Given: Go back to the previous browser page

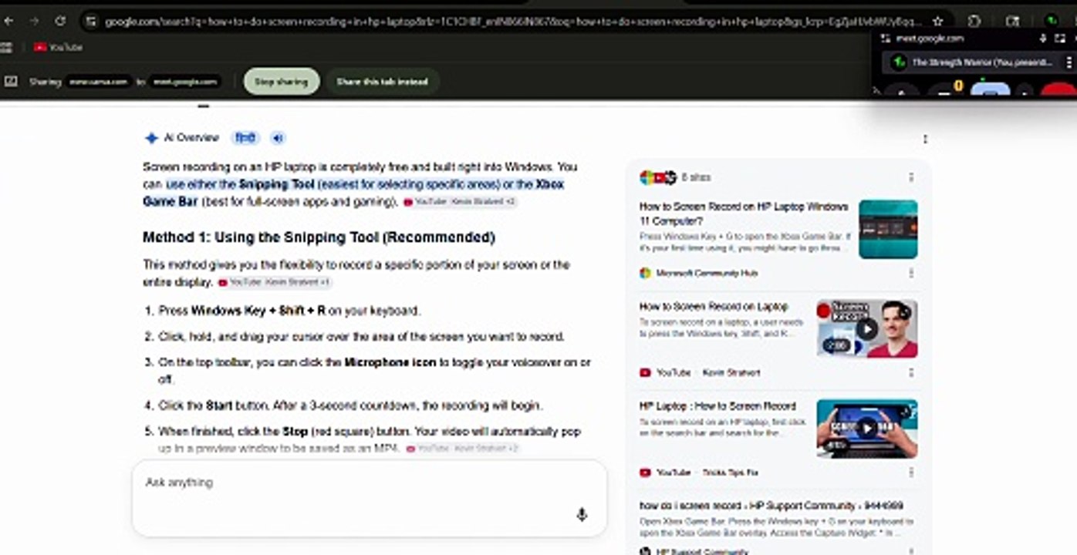Looking at the screenshot, I should (8, 21).
